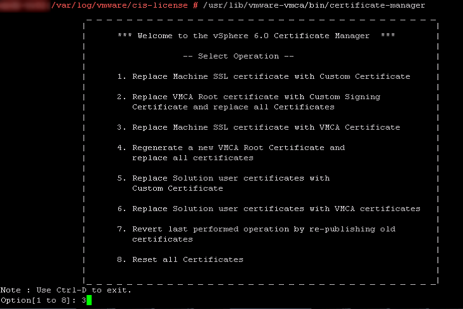
Task: Click the '-- Select Operation --' line
Action: pyautogui.click(x=238, y=56)
